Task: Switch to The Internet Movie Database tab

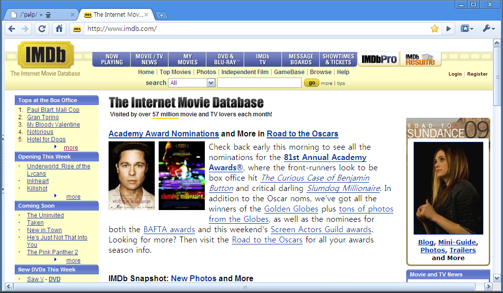Action: tap(115, 15)
